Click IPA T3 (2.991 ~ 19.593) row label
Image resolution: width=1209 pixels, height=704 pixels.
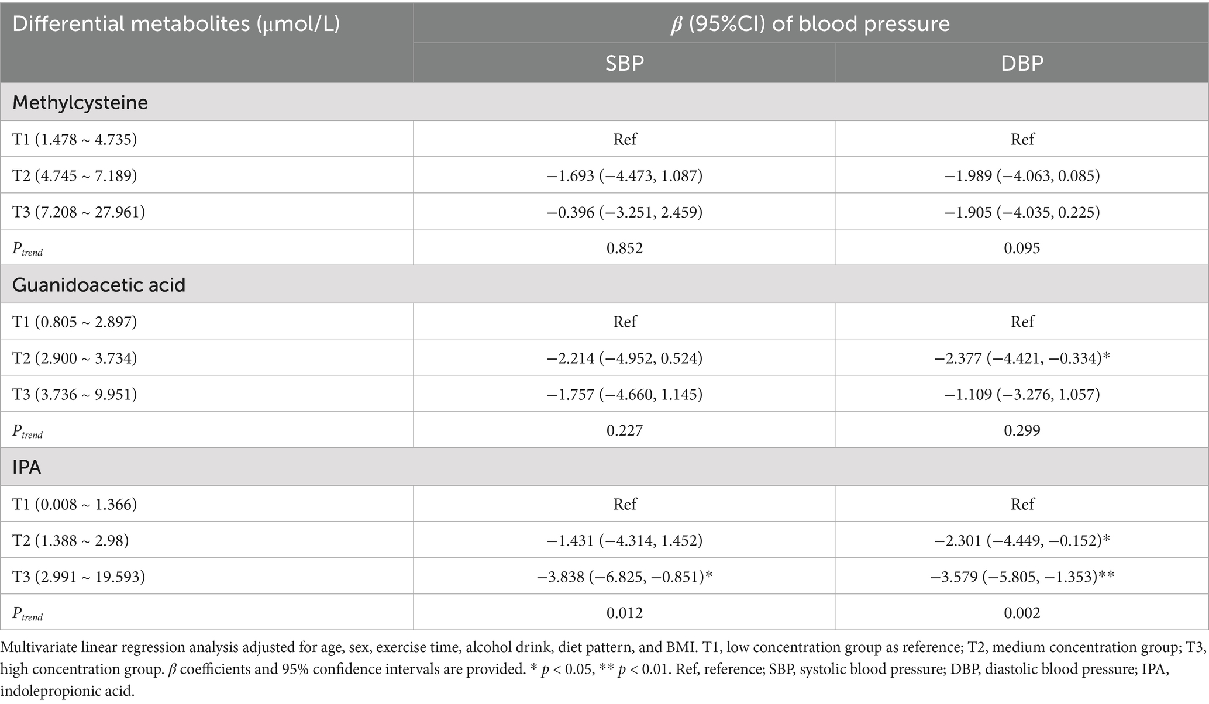click(x=79, y=577)
